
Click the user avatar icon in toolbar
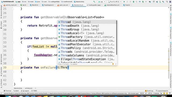tap(170, 2)
